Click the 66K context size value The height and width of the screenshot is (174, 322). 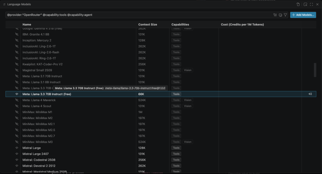click(141, 94)
